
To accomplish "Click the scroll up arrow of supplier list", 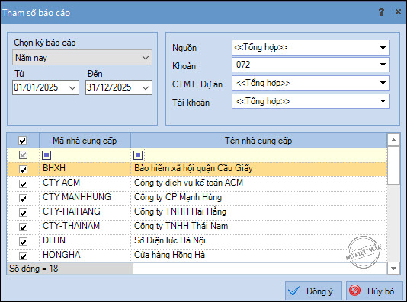I will pyautogui.click(x=393, y=140).
